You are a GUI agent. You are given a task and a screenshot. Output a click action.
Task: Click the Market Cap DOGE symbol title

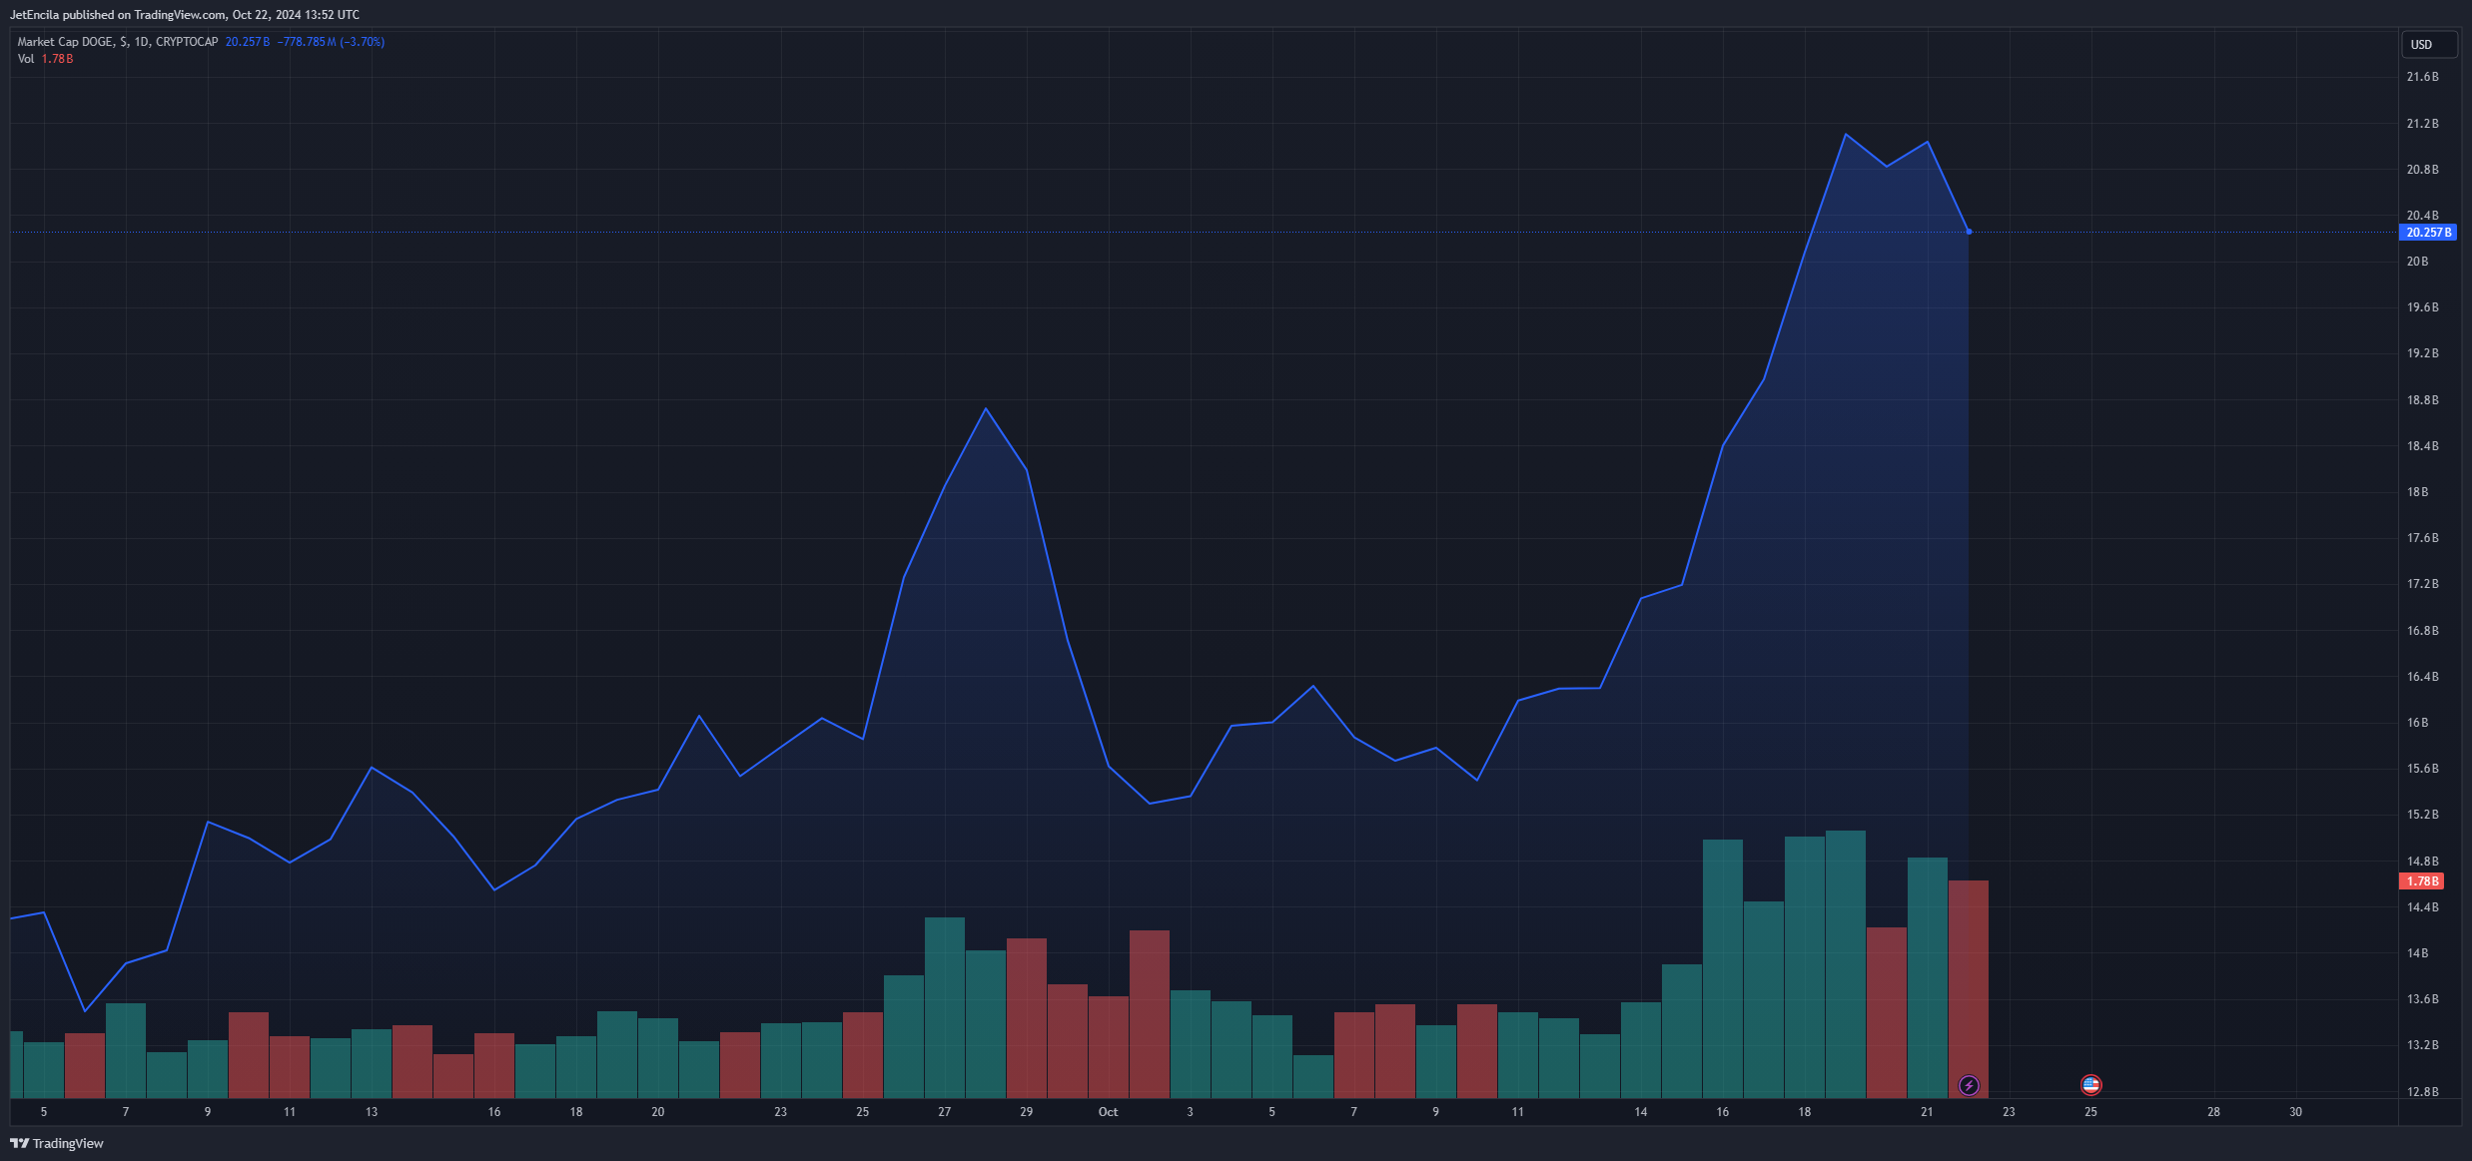click(x=65, y=42)
